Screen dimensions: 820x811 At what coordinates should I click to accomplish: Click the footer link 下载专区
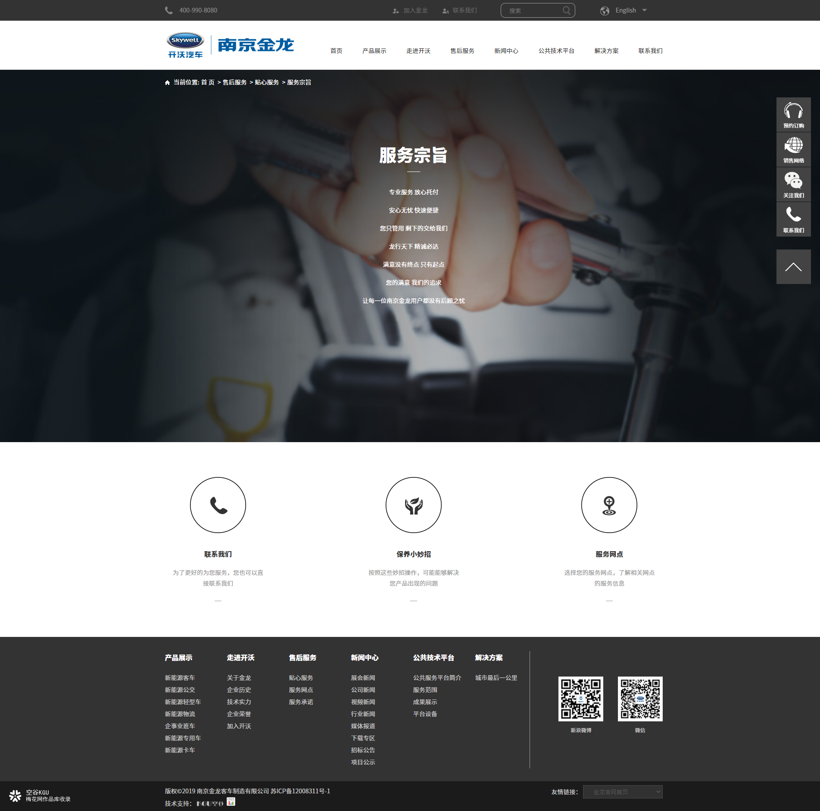363,738
